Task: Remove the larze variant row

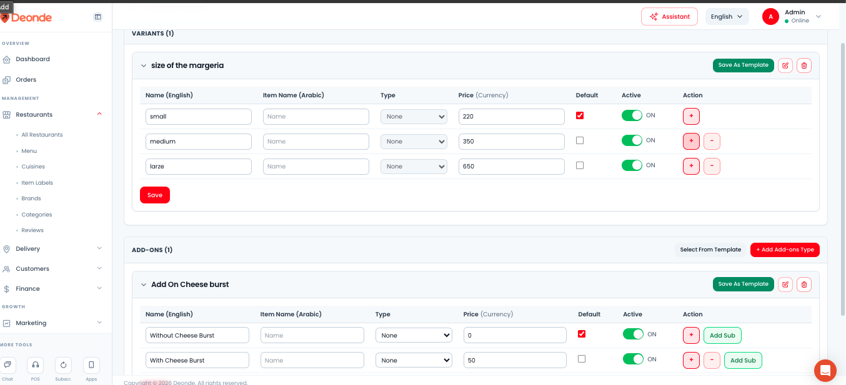Action: [x=712, y=167]
